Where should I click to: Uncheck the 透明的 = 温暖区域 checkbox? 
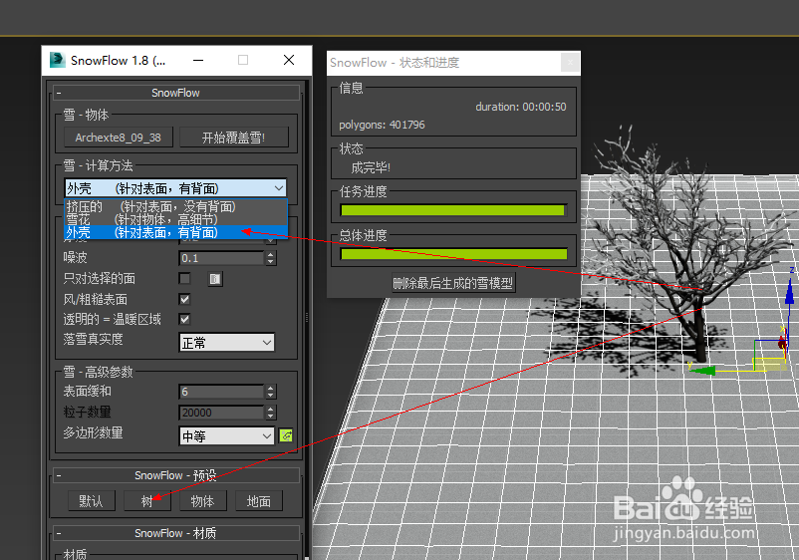pos(184,319)
